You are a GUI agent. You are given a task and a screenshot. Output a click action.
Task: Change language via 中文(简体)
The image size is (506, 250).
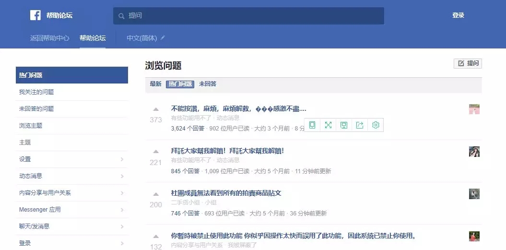(x=141, y=38)
